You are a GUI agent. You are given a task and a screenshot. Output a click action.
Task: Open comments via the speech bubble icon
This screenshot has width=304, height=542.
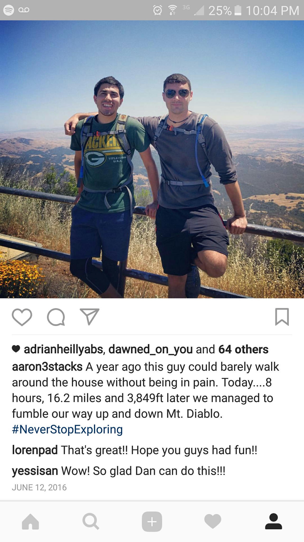tap(56, 317)
